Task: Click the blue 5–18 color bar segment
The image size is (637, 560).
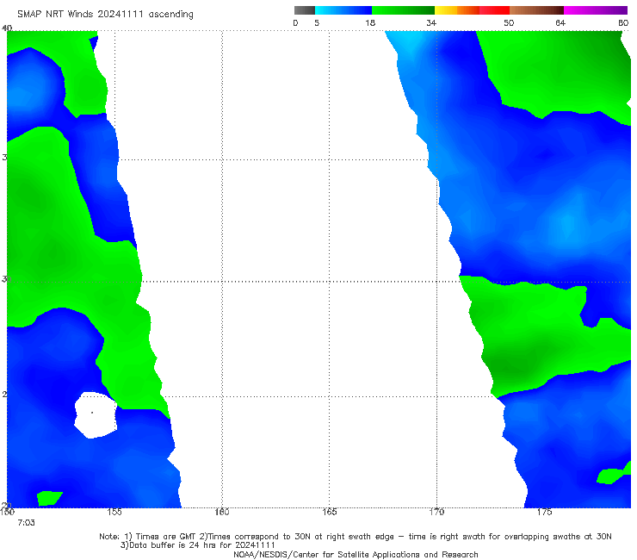Action: 343,10
